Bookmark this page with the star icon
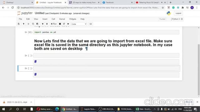 (x=163, y=7)
